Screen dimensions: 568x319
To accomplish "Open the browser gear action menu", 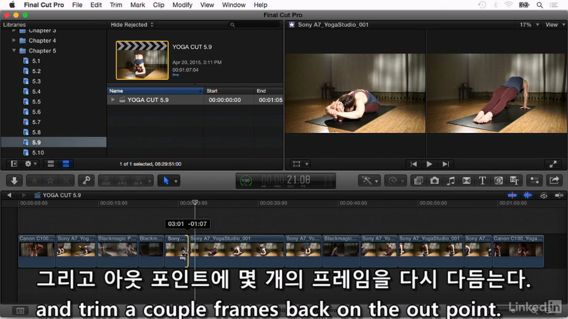I will click(x=31, y=163).
